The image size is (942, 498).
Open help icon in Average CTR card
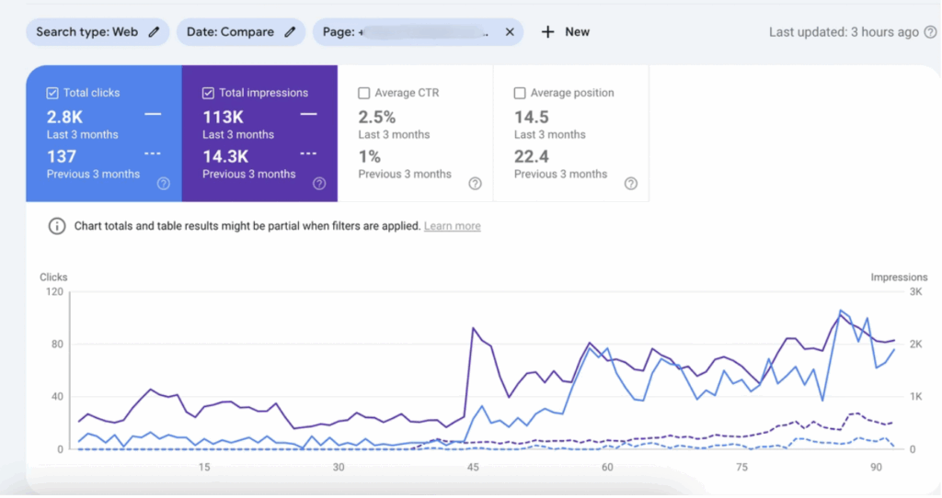click(475, 184)
